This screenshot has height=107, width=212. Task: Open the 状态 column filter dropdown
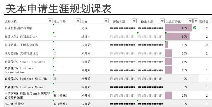pos(106,21)
